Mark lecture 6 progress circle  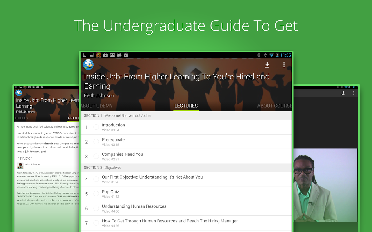click(96, 208)
